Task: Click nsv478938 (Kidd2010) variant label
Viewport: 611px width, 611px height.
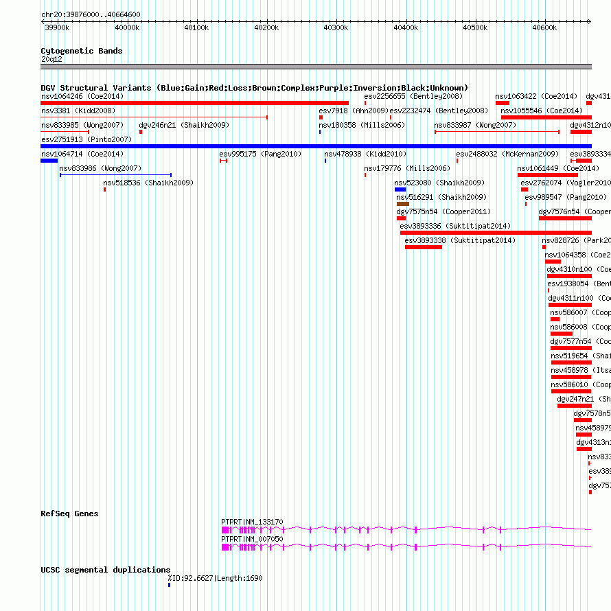Action: (x=365, y=154)
